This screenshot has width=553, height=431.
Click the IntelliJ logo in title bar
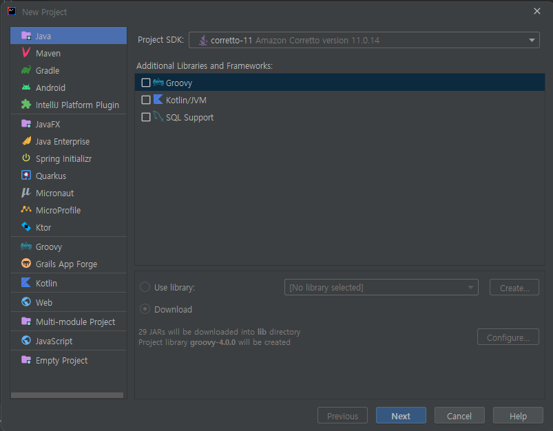[x=12, y=11]
